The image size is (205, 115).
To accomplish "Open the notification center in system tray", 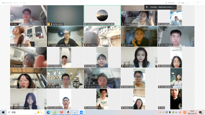I will (201, 112).
